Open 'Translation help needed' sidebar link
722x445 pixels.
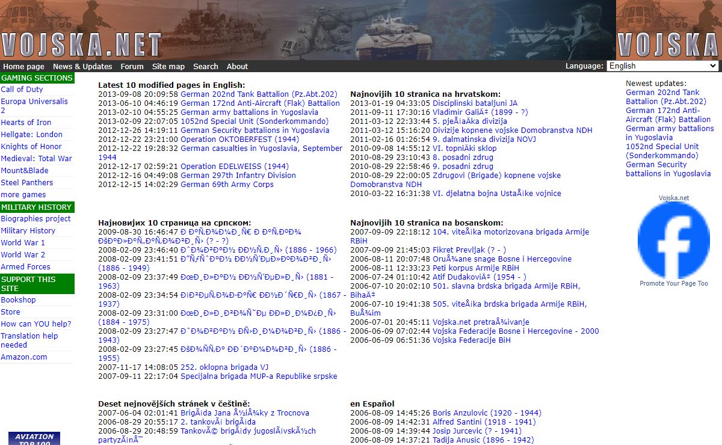coord(29,340)
